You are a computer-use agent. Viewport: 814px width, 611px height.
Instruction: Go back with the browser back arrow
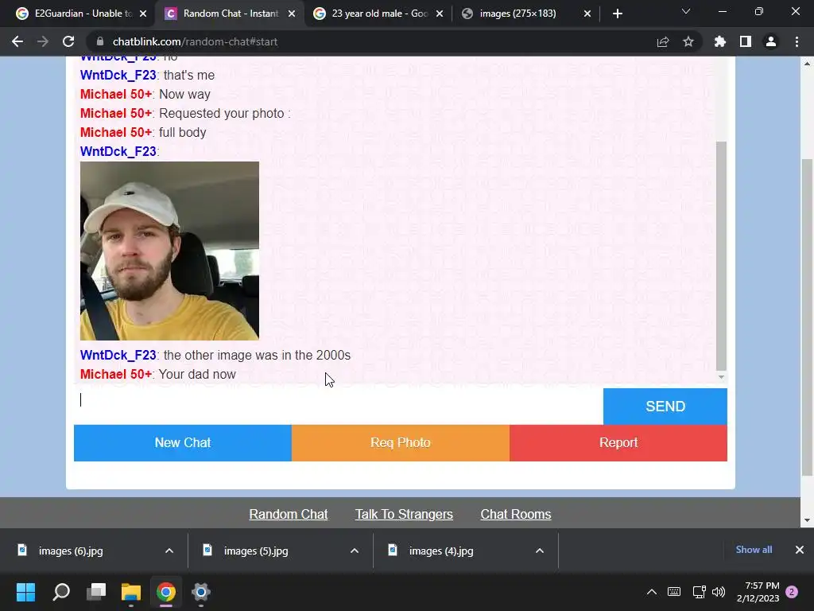click(17, 41)
